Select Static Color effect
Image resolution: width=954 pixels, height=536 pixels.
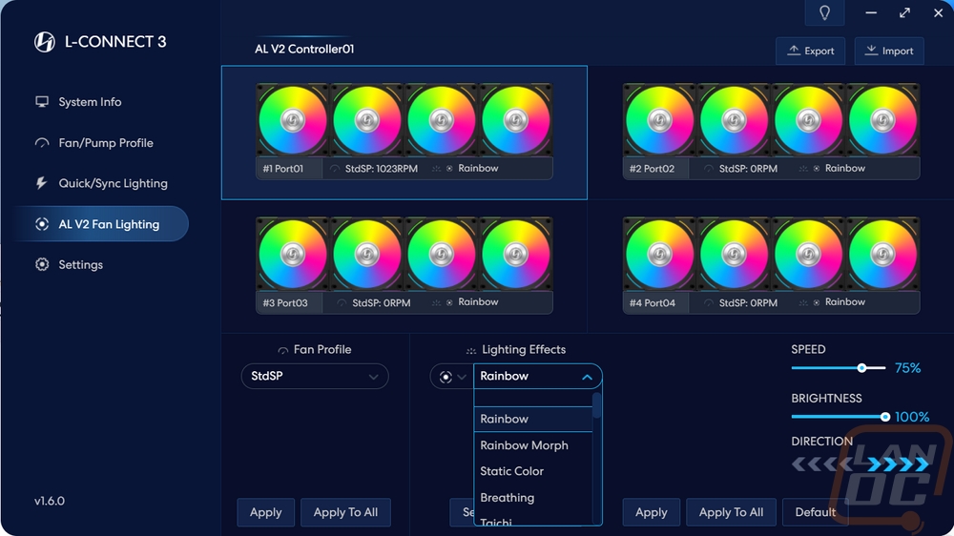[x=533, y=471]
